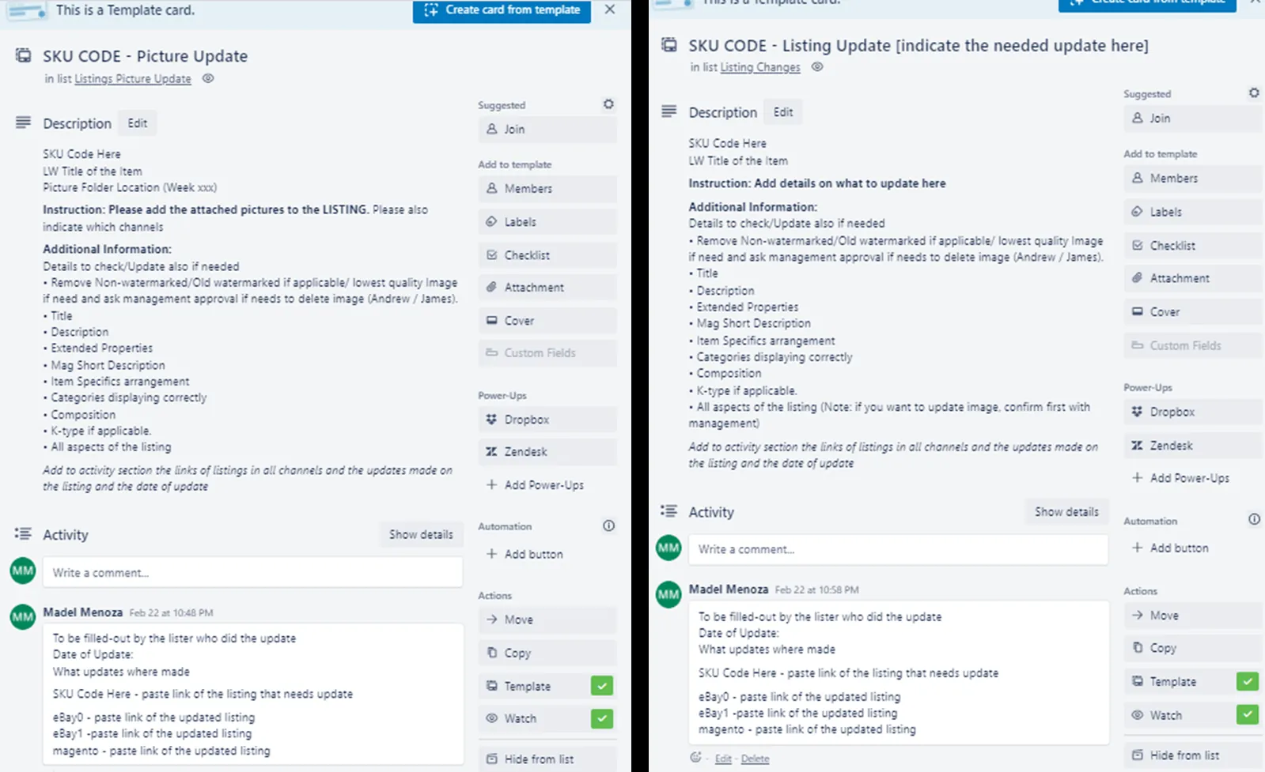The image size is (1265, 772).
Task: Toggle watch eye icon beside Listings Picture Update
Action: coord(208,78)
